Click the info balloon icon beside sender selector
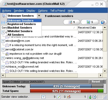 pos(4,16)
